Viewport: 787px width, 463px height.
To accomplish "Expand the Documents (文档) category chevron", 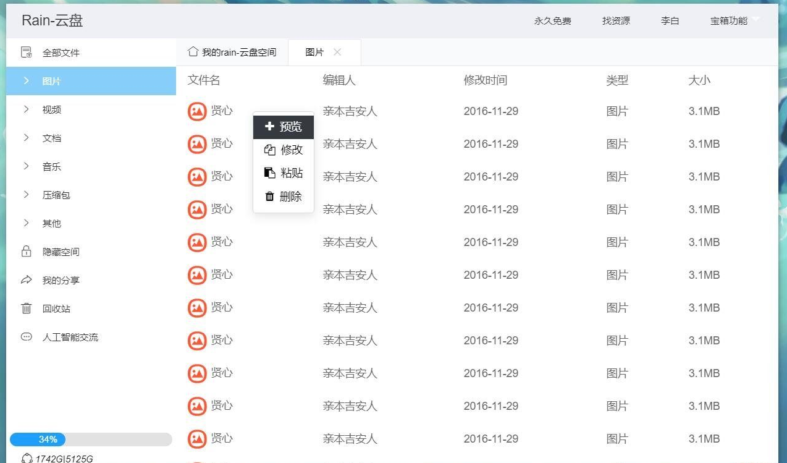I will tap(26, 138).
